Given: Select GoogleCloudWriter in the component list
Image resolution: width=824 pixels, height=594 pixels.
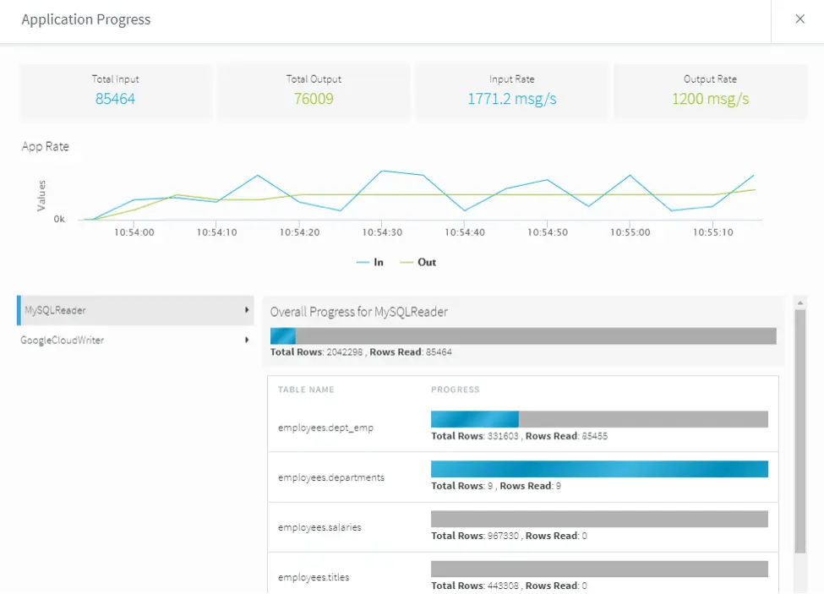Looking at the screenshot, I should tap(63, 340).
